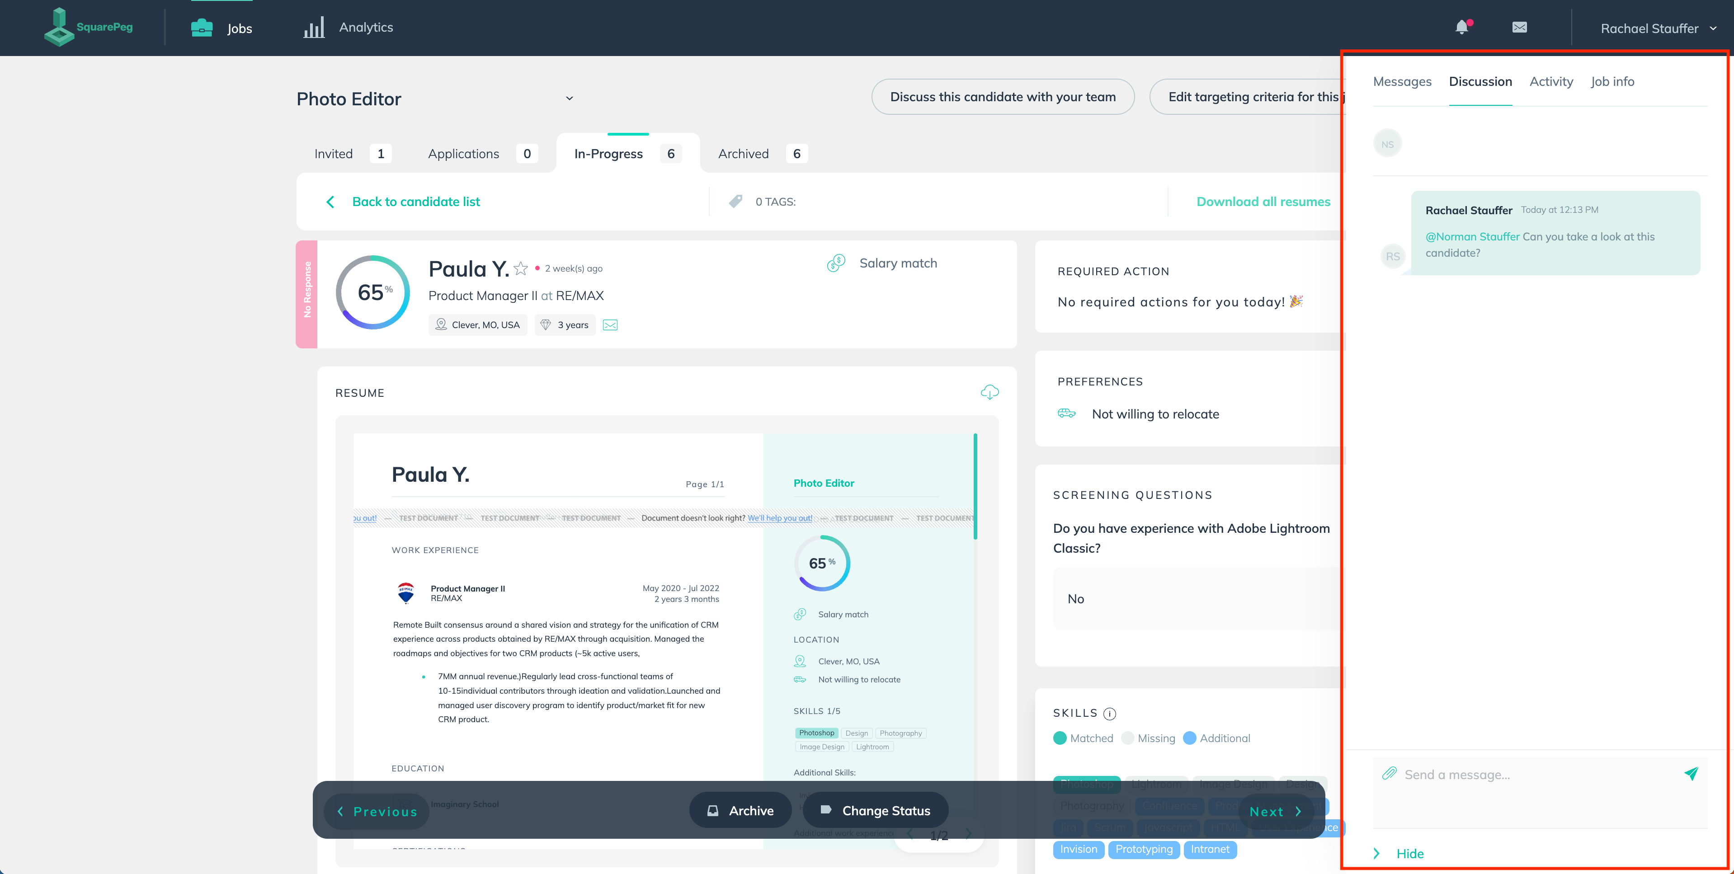Click the resume preview scrollbar
This screenshot has height=874, width=1734.
pyautogui.click(x=975, y=486)
